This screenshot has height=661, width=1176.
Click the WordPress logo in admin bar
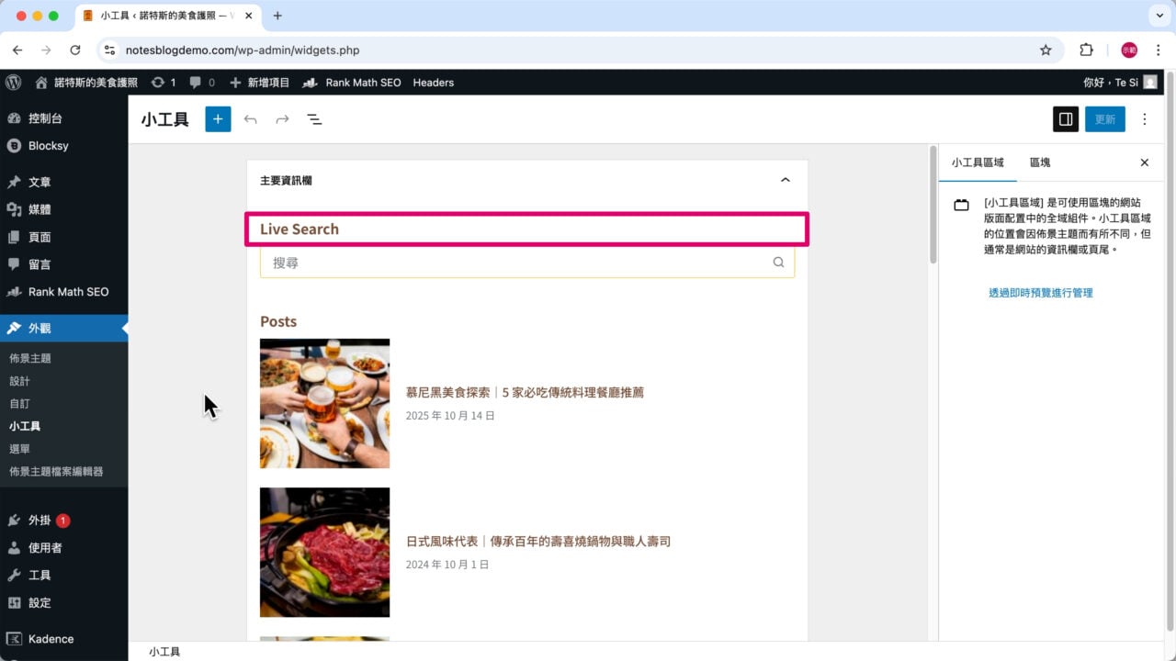(x=14, y=83)
